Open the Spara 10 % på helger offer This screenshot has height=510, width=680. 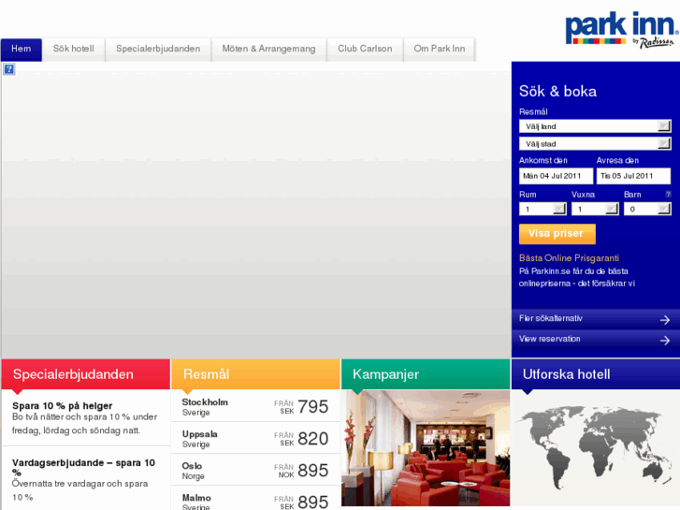pos(63,406)
